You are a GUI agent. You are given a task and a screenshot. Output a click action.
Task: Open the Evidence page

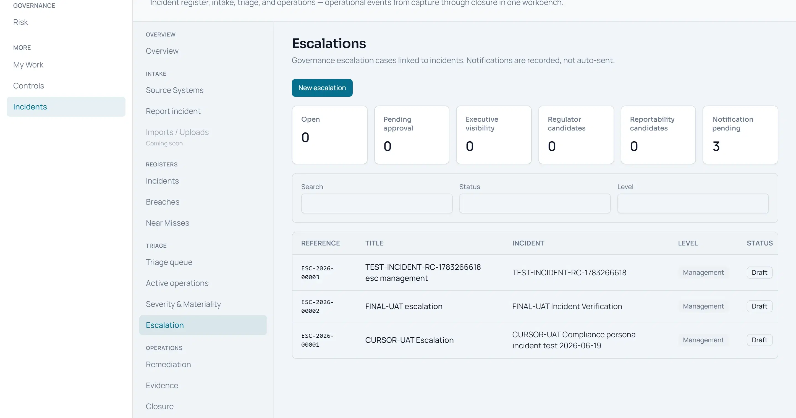tap(162, 386)
